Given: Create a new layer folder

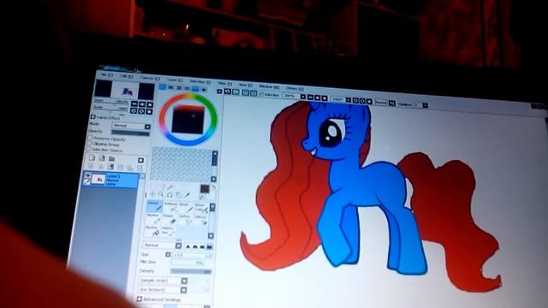Looking at the screenshot, I should (111, 159).
